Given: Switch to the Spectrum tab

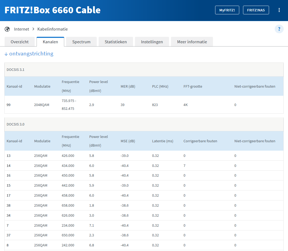Looking at the screenshot, I should pyautogui.click(x=81, y=42).
